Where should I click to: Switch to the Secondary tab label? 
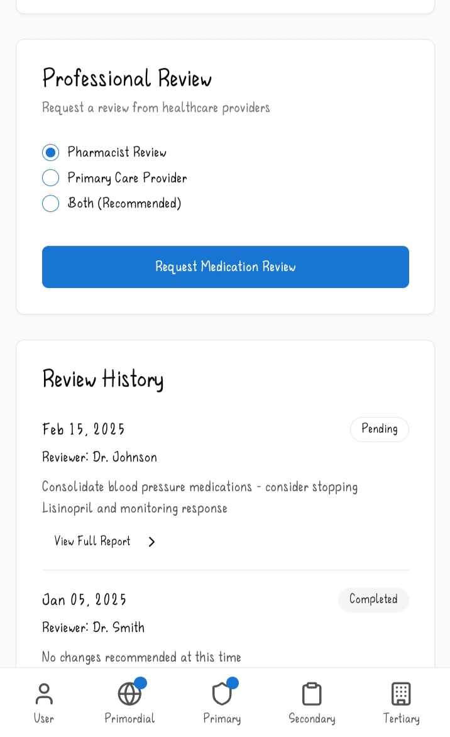pos(312,719)
